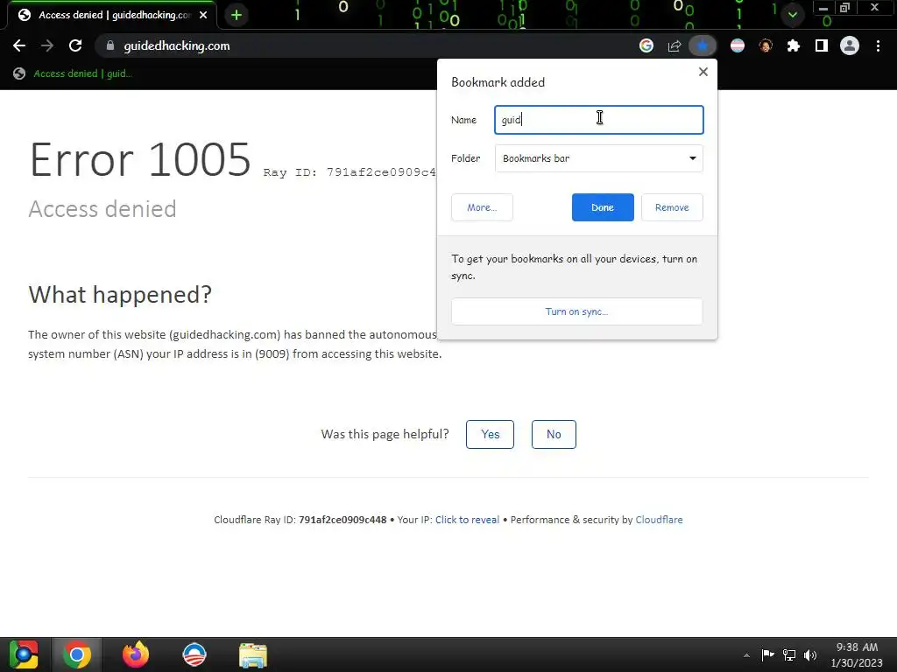Open network connection tray icon
Screen dimensions: 897x672
coord(789,654)
